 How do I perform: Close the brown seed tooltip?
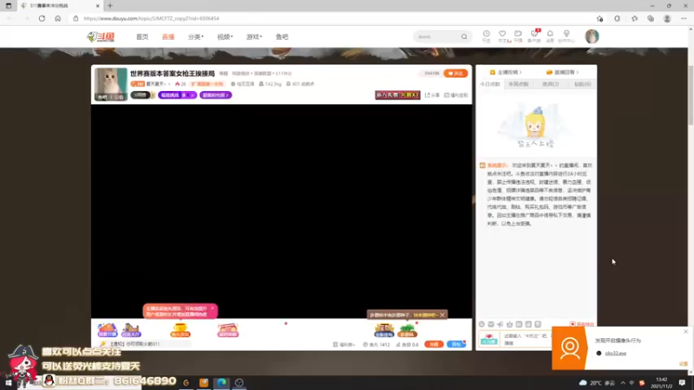[x=442, y=315]
